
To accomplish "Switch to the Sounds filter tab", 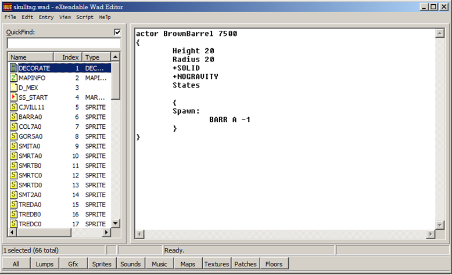I will (131, 264).
